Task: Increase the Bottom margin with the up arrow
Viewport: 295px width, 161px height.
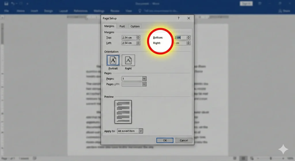Action: [x=188, y=37]
